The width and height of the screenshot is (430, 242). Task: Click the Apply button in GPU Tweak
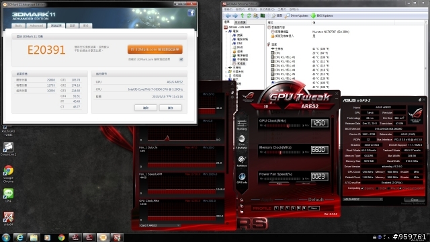(x=267, y=200)
